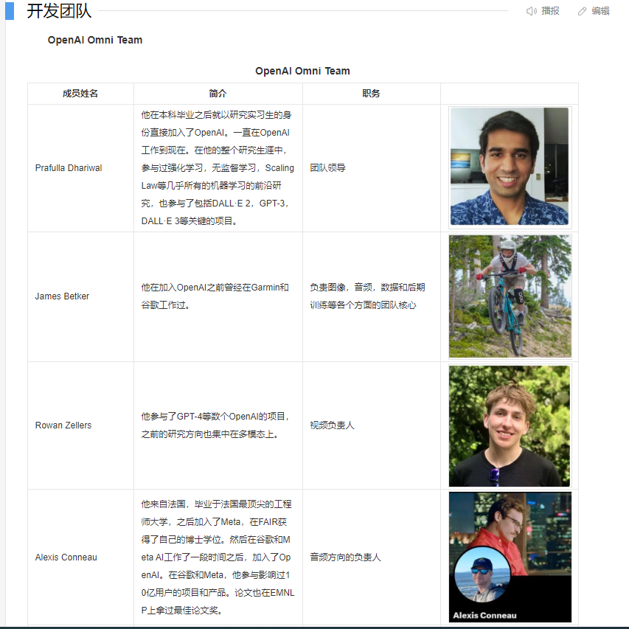Open Rowan Zellers' portrait photo
The height and width of the screenshot is (629, 629).
pos(510,425)
